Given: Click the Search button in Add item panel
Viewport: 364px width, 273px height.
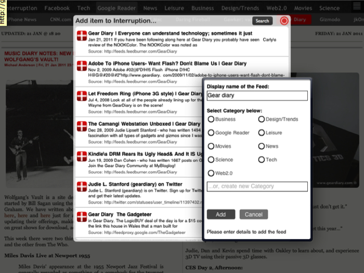Looking at the screenshot, I should (x=262, y=21).
